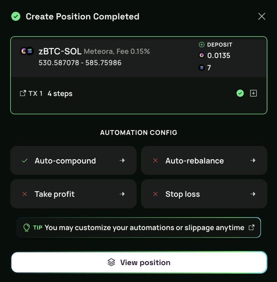Expand transaction steps with plus icon
The height and width of the screenshot is (282, 277).
[x=253, y=93]
